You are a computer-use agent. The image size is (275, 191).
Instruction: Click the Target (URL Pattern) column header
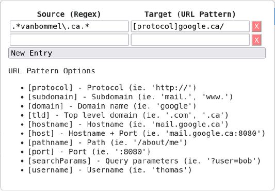pyautogui.click(x=190, y=14)
